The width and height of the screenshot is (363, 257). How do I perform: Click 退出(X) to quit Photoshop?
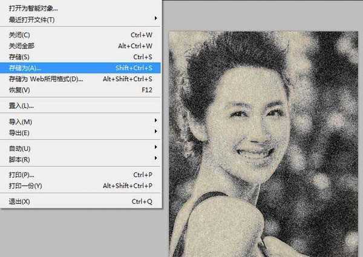point(19,201)
